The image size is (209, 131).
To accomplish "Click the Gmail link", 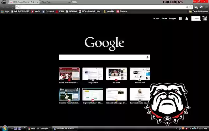I will tap(164, 19).
